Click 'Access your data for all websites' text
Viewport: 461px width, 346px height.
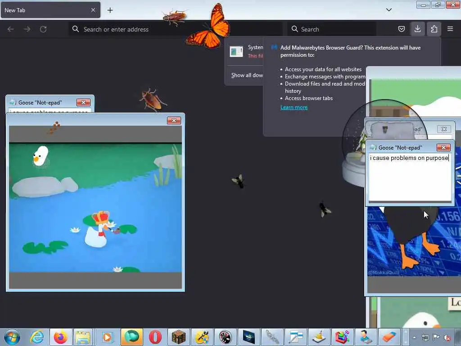click(x=323, y=69)
